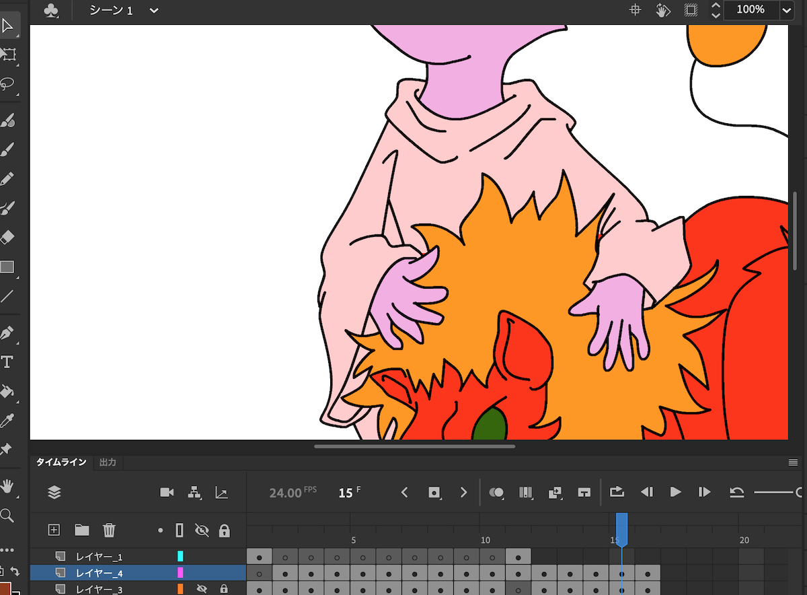This screenshot has height=595, width=807.
Task: Choose the Paint Bucket tool
Action: [x=7, y=391]
